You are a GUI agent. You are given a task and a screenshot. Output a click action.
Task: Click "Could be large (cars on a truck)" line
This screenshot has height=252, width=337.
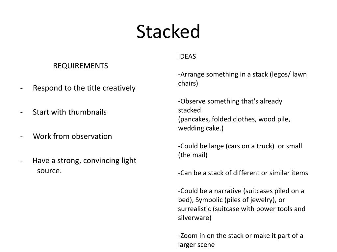point(226,146)
